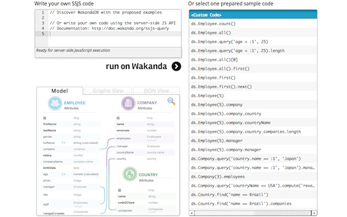Click scroll left arrow of sample list
The image size is (347, 217).
(191, 213)
